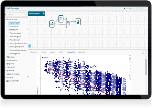152x108 pixels.
Task: Select the WeatherPrediction workflow tab
Action: click(35, 14)
